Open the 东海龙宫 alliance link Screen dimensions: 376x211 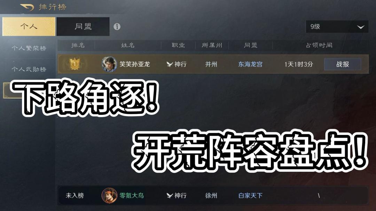click(250, 64)
